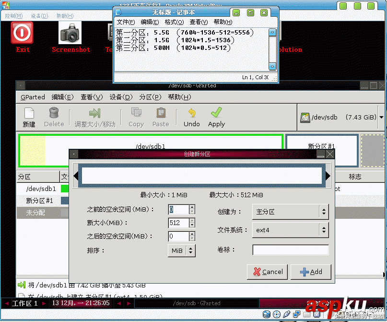Viewport: 387px width, 322px height.
Task: Click the 标志 column header
Action: 359,177
